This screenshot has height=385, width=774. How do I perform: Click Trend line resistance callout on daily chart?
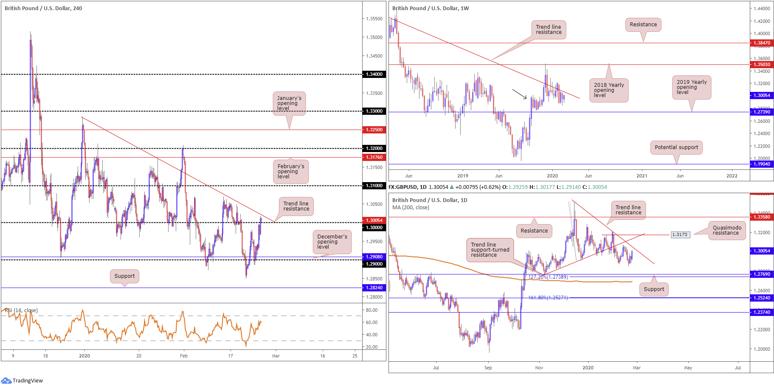click(x=628, y=210)
